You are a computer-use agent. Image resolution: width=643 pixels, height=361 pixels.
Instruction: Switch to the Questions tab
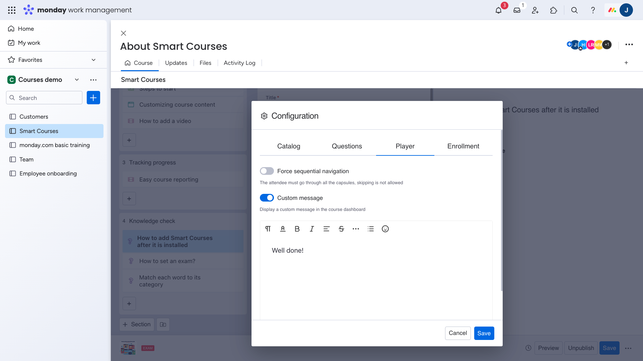[x=347, y=146]
